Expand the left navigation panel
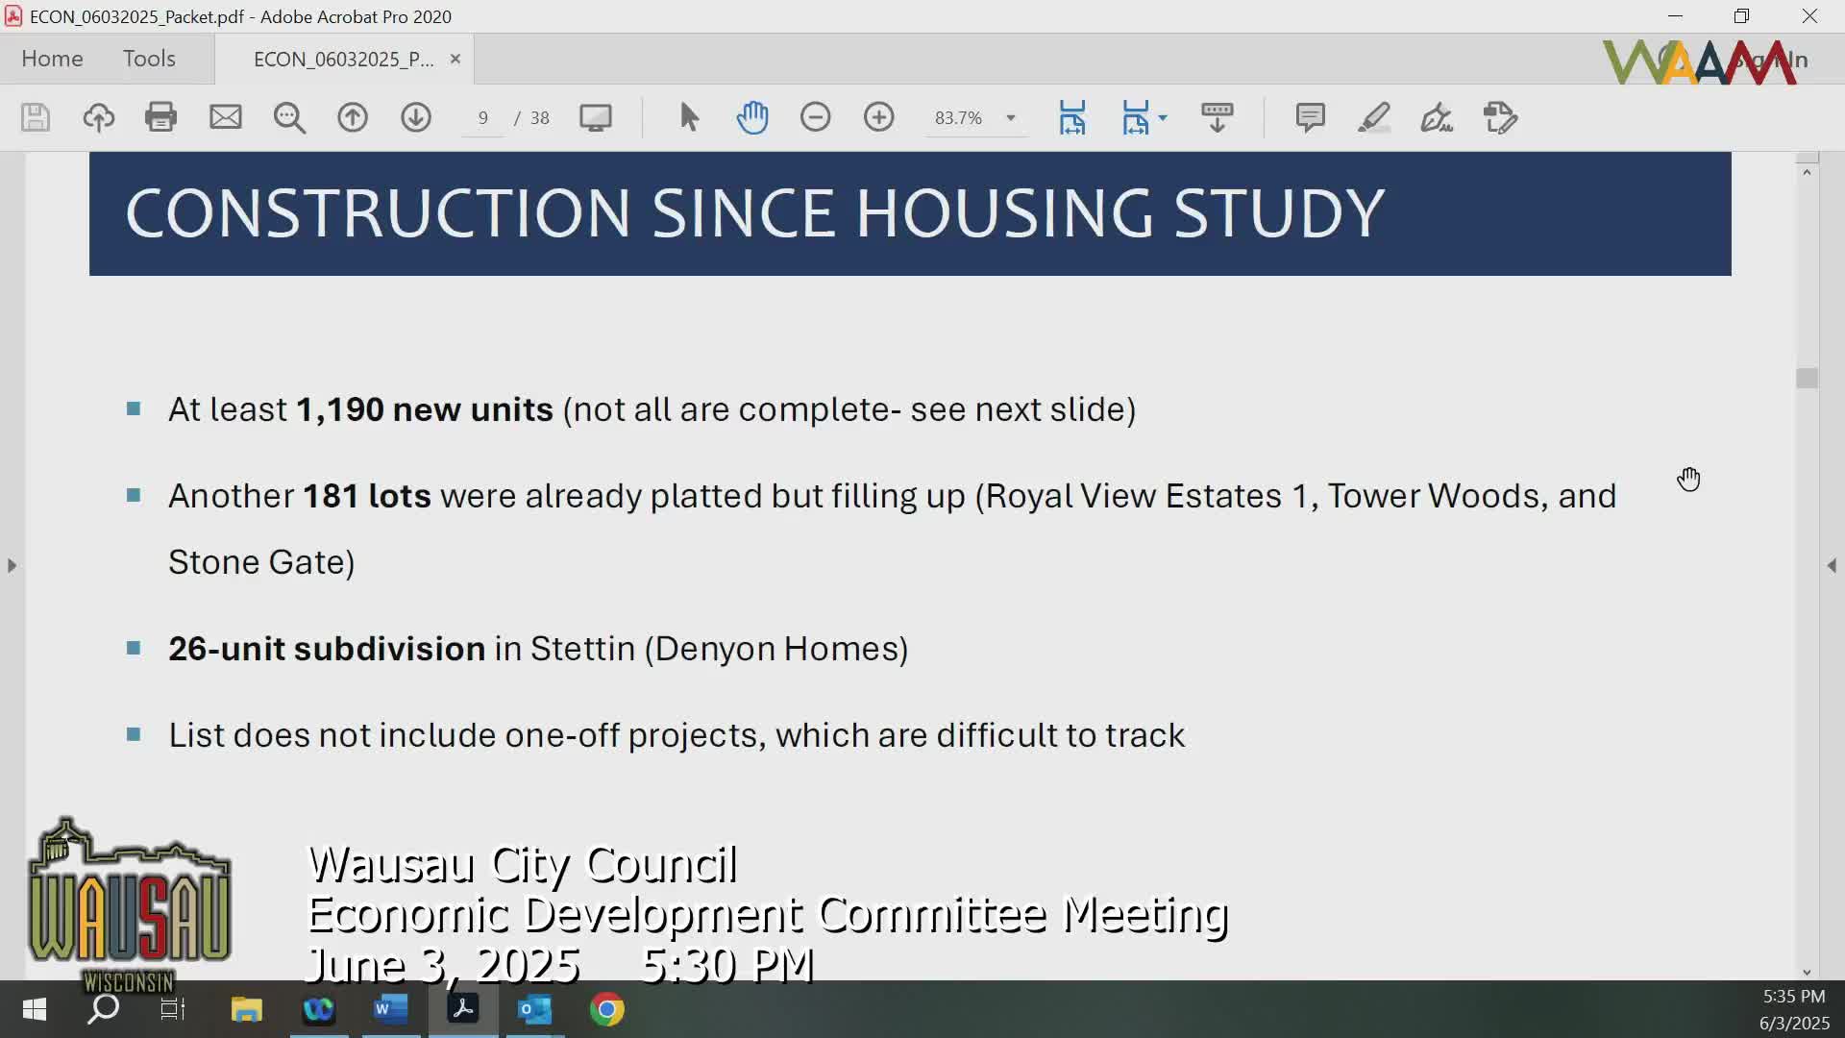The height and width of the screenshot is (1038, 1845). coord(12,566)
